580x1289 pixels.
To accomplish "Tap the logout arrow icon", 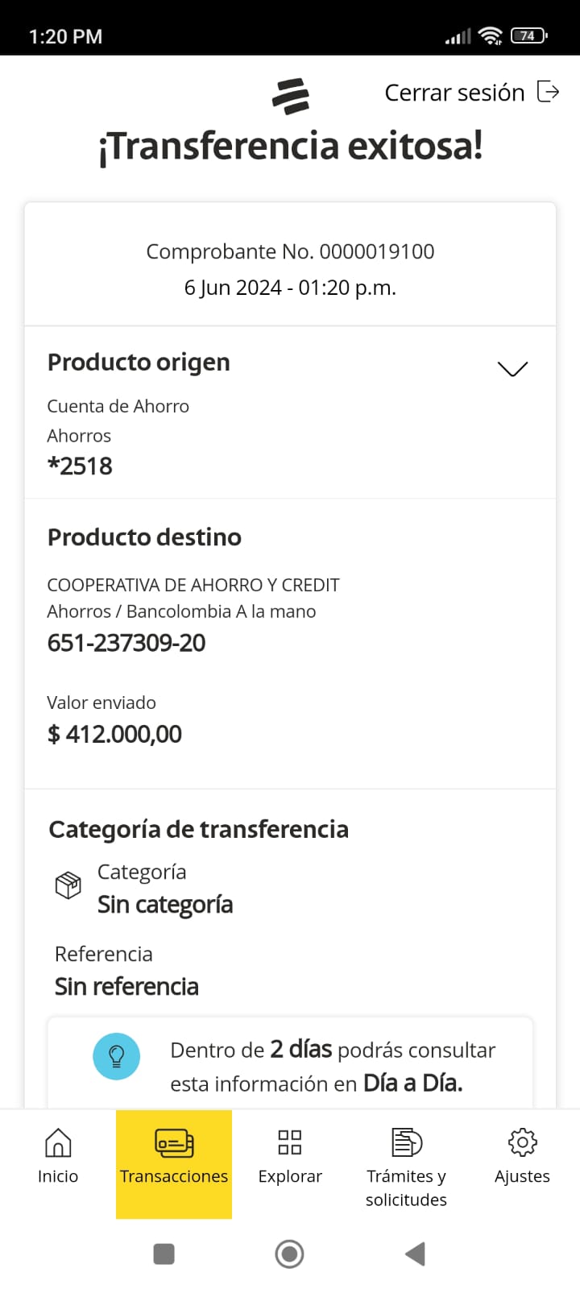I will coord(549,92).
